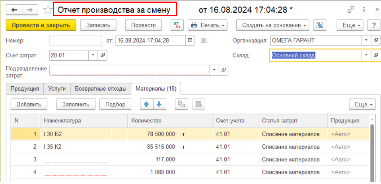Image resolution: width=381 pixels, height=184 pixels.
Task: Switch to the Возвратные отходы tab
Action: (x=101, y=89)
